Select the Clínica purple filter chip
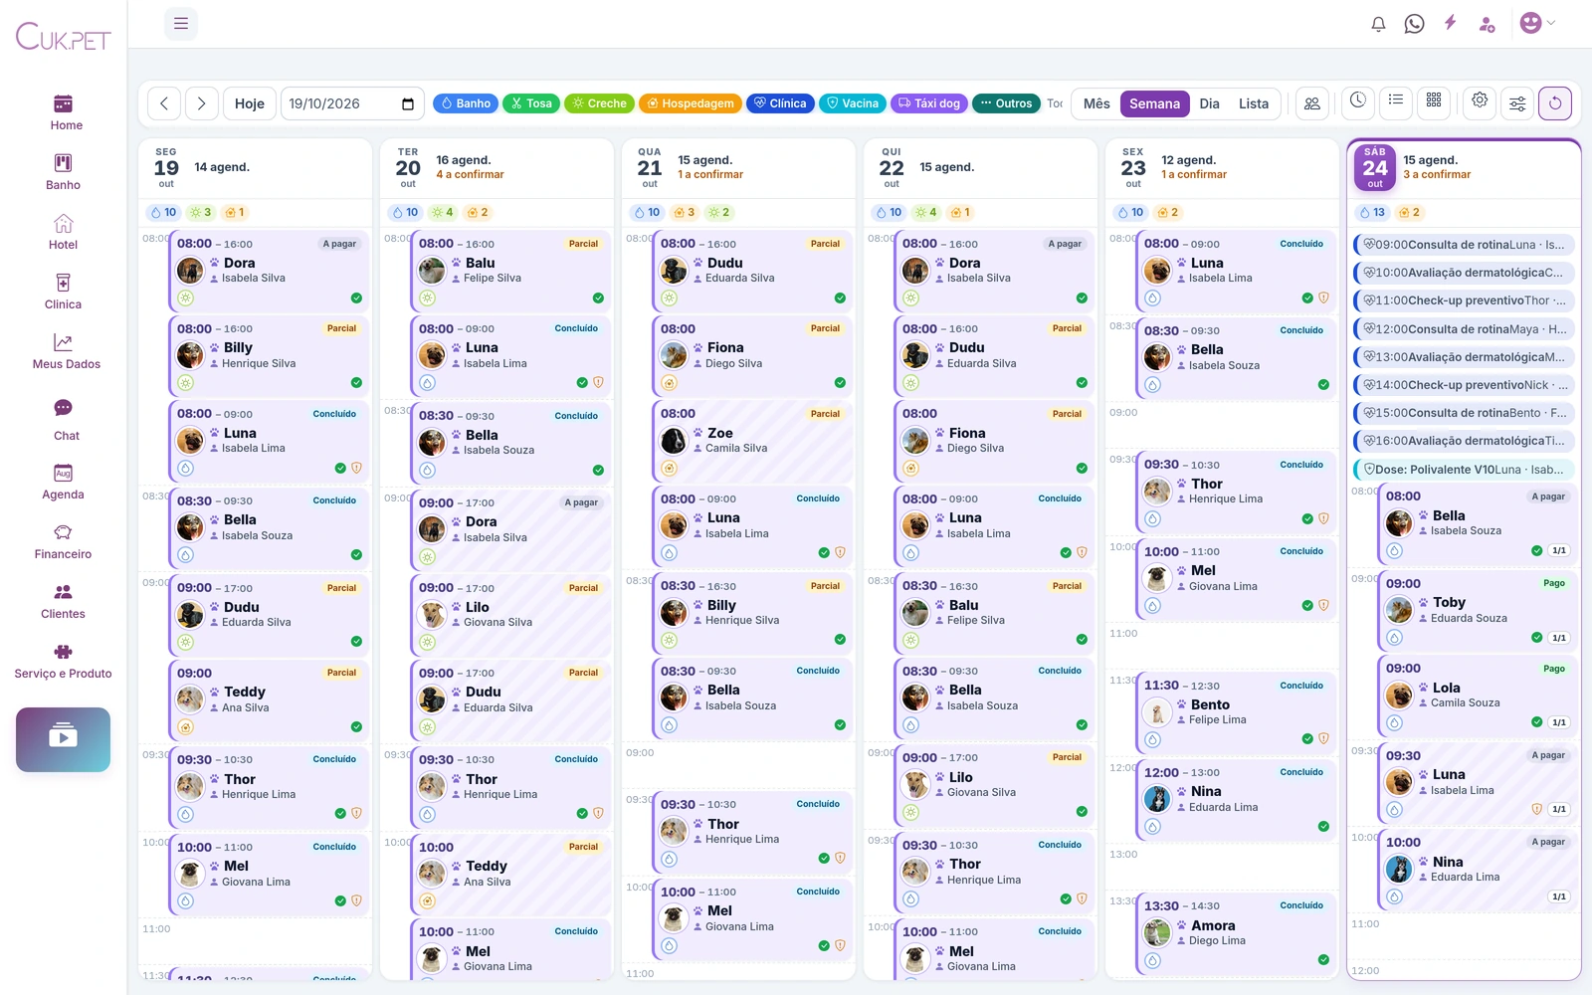1592x995 pixels. (780, 103)
